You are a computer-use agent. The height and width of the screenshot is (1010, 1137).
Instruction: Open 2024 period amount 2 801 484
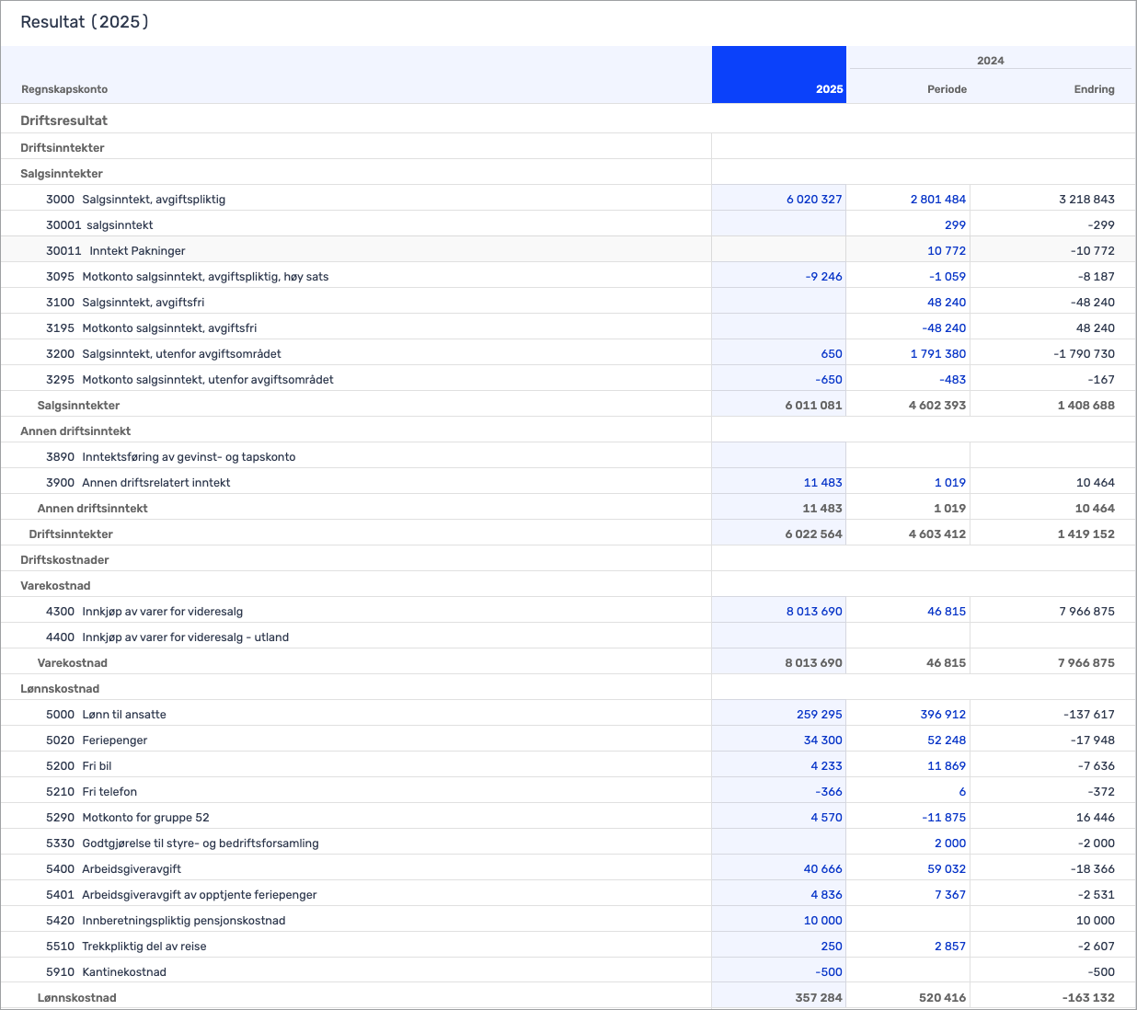click(x=938, y=200)
